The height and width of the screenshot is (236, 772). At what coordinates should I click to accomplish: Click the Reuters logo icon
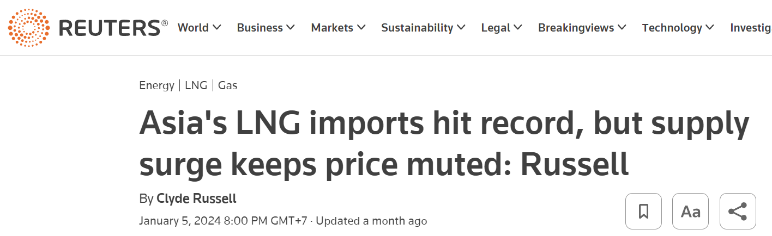point(28,28)
